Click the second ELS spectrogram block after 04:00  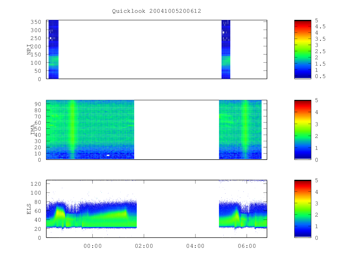(243, 215)
